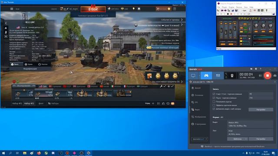The image size is (278, 156).
Task: Open the 'Наборы' presets dropdown
Action: click(53, 104)
